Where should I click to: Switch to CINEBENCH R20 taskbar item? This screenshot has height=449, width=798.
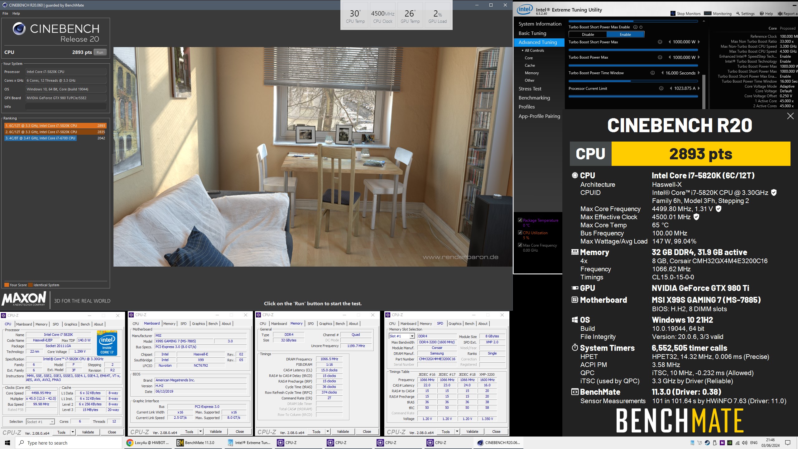(499, 443)
